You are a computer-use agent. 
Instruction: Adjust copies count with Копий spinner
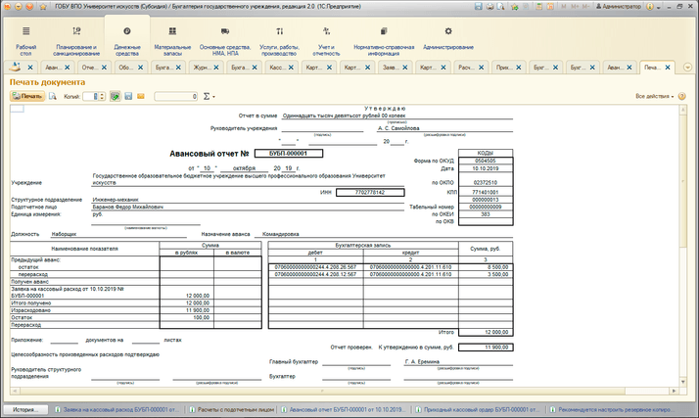click(101, 97)
